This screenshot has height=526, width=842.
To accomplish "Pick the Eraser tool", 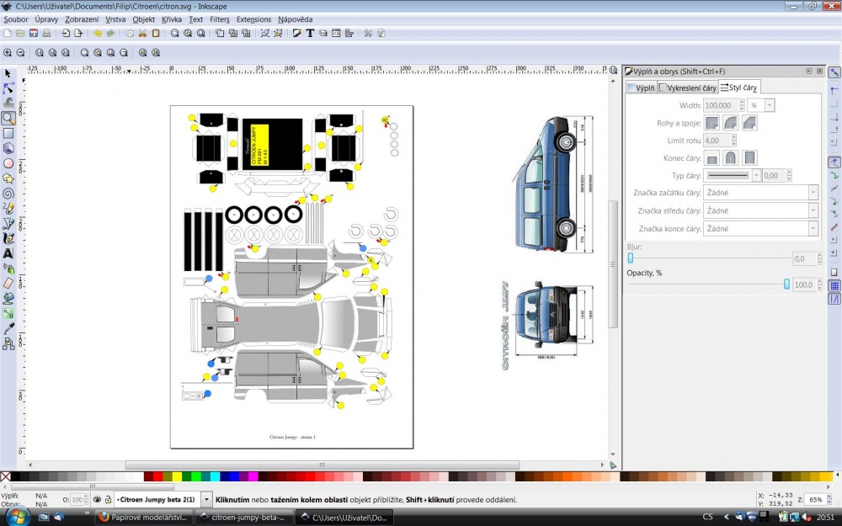I will click(x=8, y=284).
